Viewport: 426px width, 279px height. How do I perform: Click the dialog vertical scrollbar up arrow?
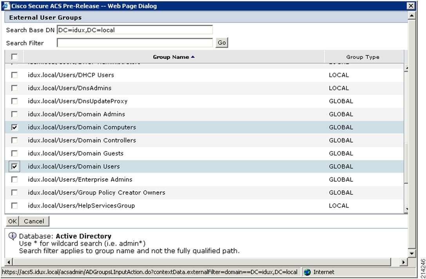tap(411, 16)
